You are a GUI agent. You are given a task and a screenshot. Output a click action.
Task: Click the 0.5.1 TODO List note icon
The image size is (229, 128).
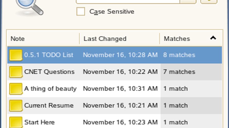pyautogui.click(x=16, y=55)
